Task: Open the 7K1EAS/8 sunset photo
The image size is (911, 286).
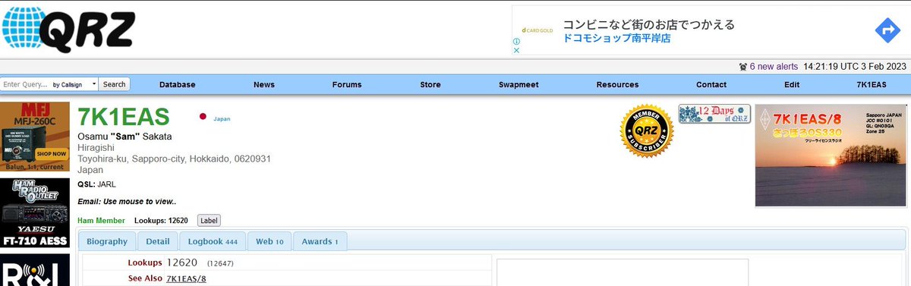Action: pos(831,156)
